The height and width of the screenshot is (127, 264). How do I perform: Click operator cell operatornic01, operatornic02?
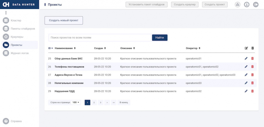click(202, 67)
